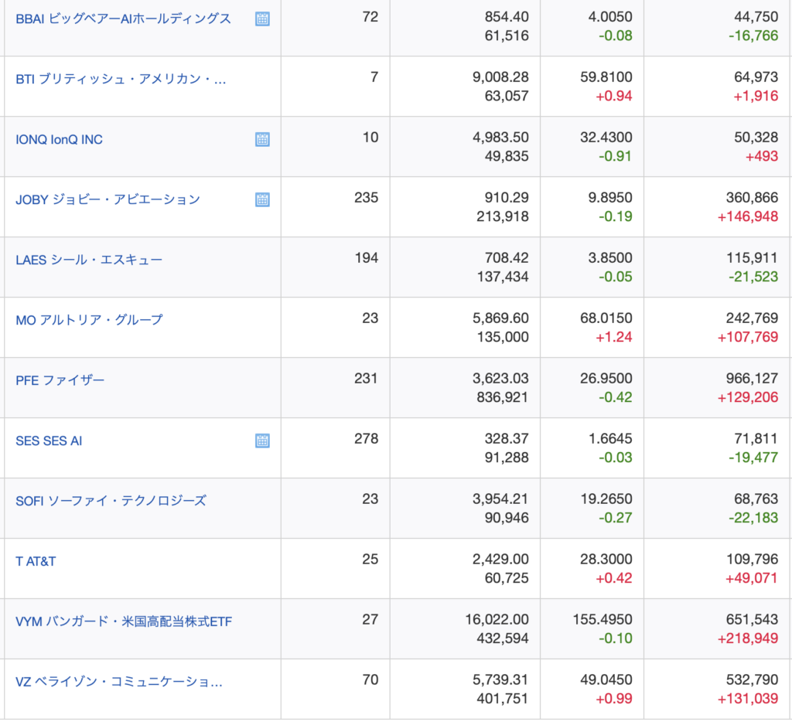This screenshot has width=792, height=725.
Task: Open the JOBY ジョビー・アビエーション link
Action: (108, 199)
